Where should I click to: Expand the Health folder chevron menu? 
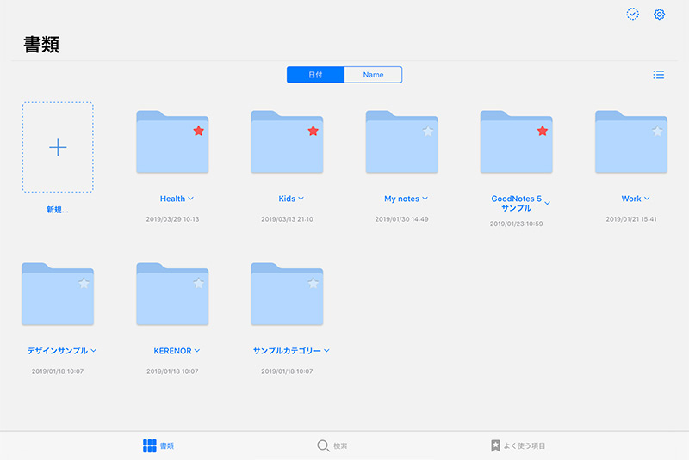[190, 199]
